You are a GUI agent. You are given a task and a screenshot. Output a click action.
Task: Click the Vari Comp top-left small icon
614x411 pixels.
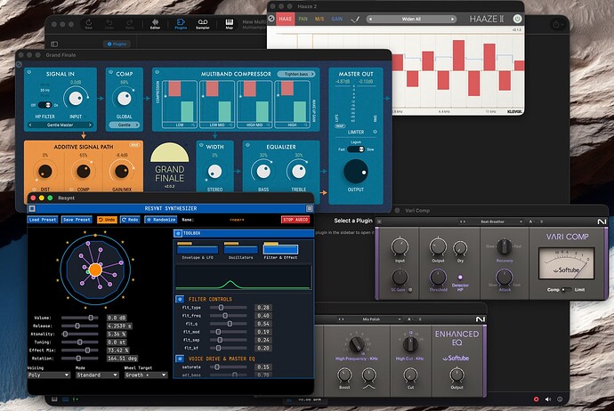click(379, 222)
